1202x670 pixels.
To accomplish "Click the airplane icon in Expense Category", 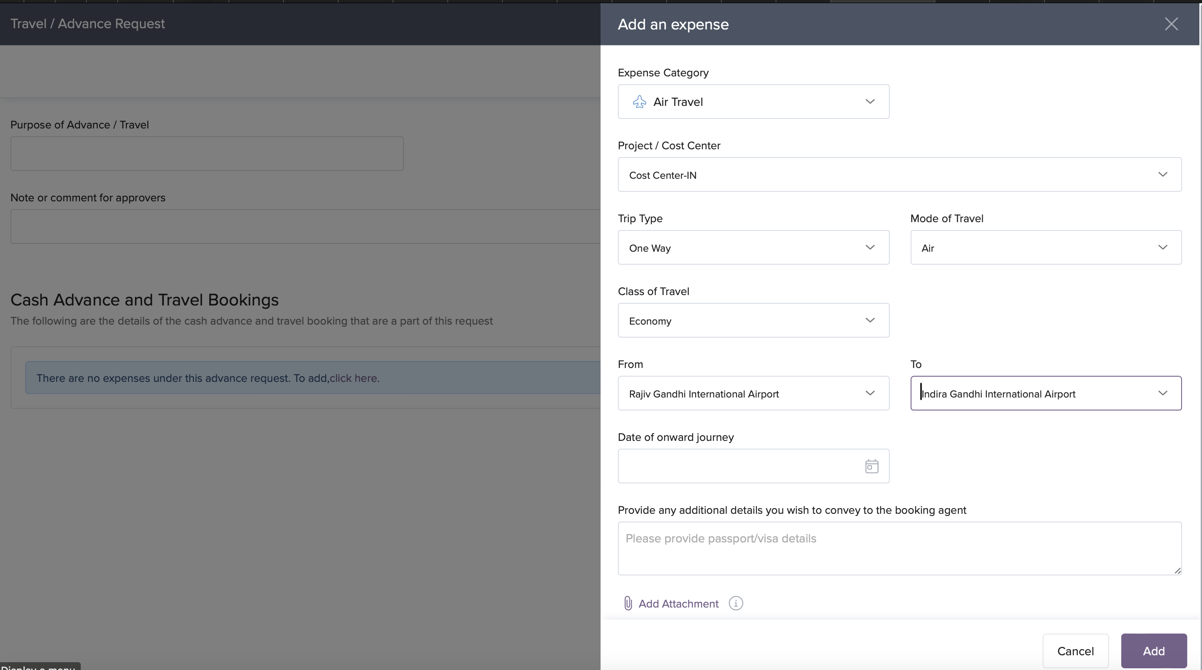I will coord(639,102).
